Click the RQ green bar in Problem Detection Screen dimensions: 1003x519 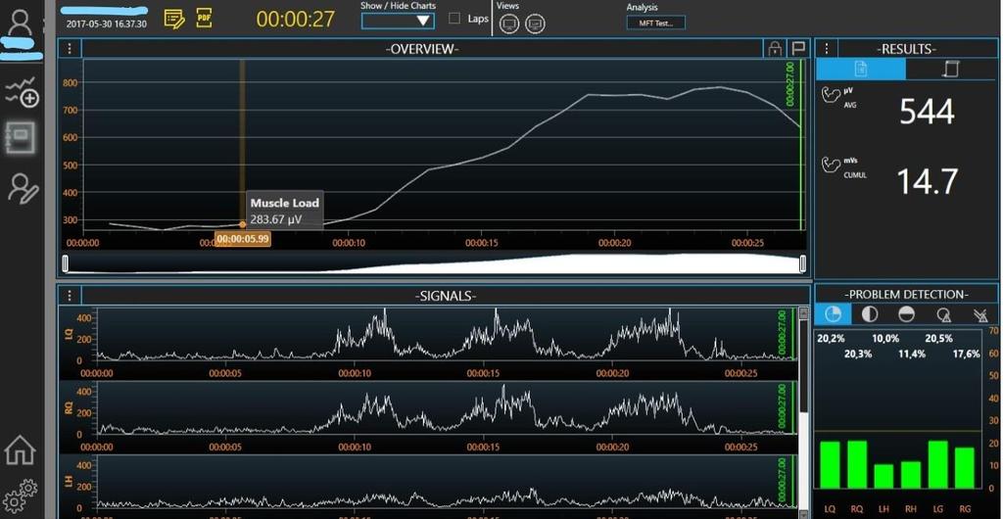857,465
